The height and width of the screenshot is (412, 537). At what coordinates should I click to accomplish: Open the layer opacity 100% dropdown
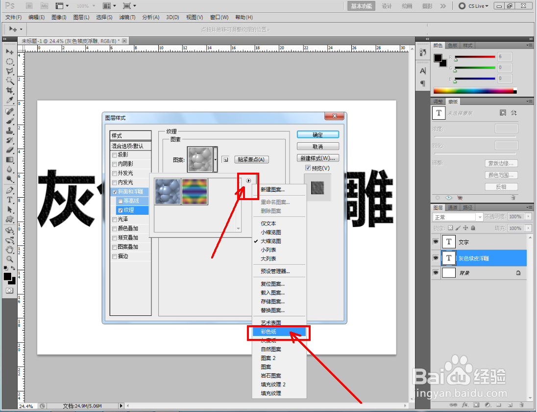[529, 217]
